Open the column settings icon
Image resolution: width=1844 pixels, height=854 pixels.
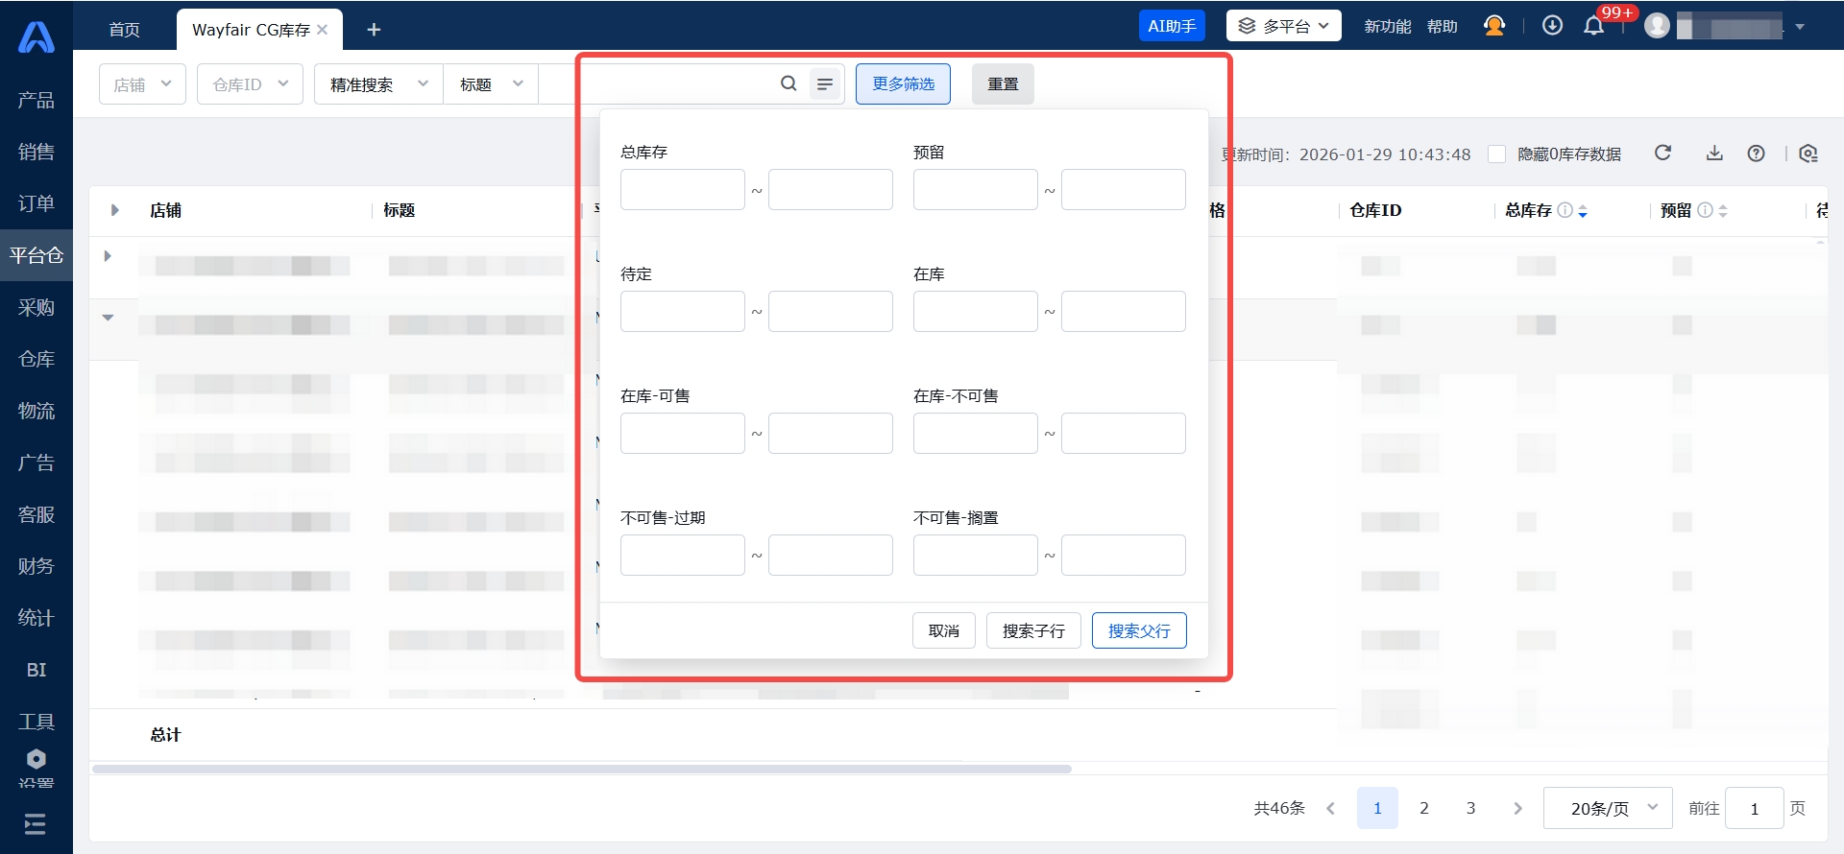[x=1808, y=154]
